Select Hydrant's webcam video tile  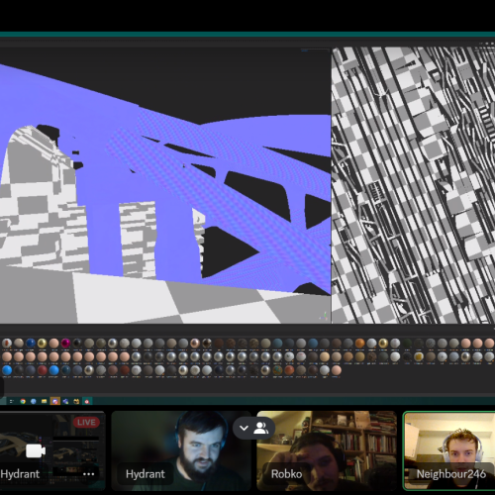(181, 450)
